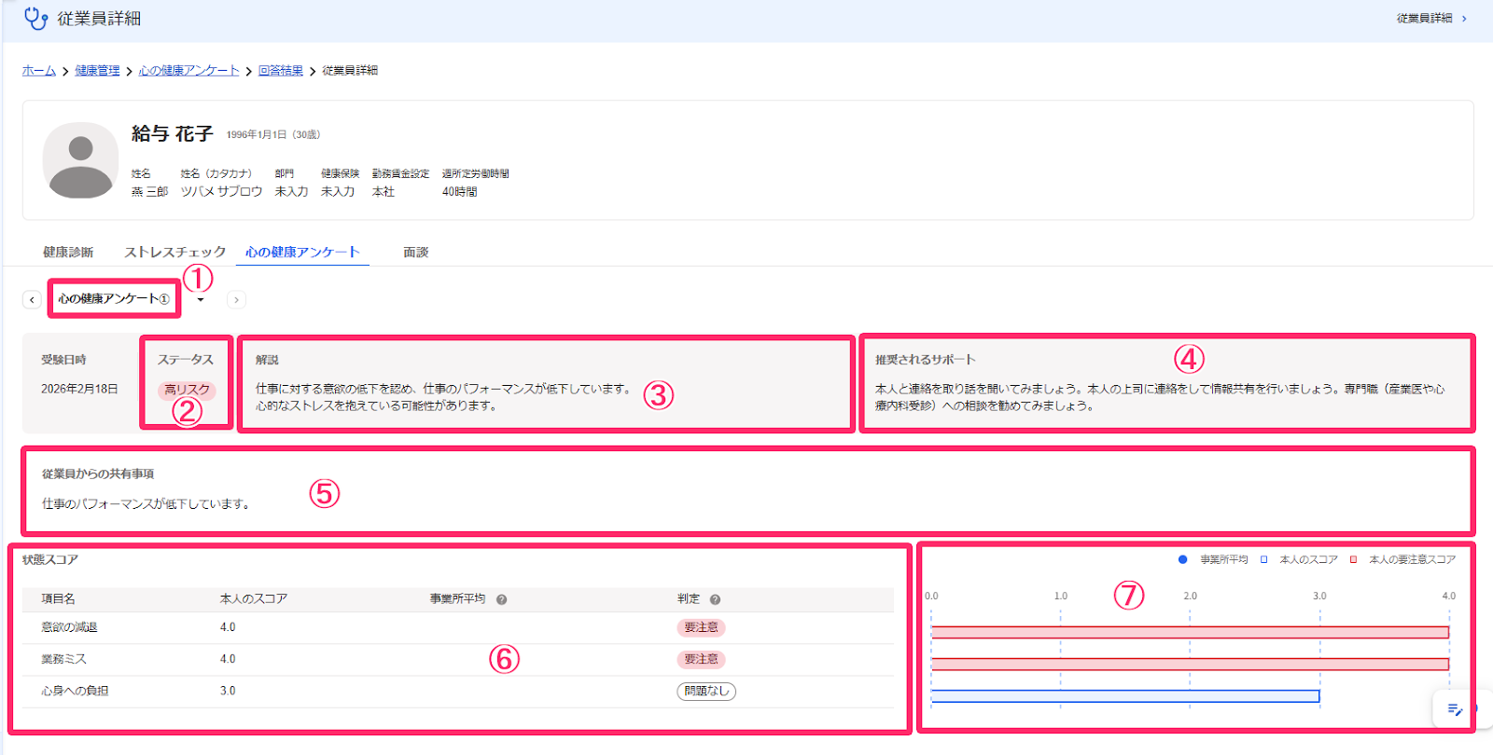The image size is (1493, 755).
Task: Click 従業員詳細 link at top right
Action: pos(1424,19)
